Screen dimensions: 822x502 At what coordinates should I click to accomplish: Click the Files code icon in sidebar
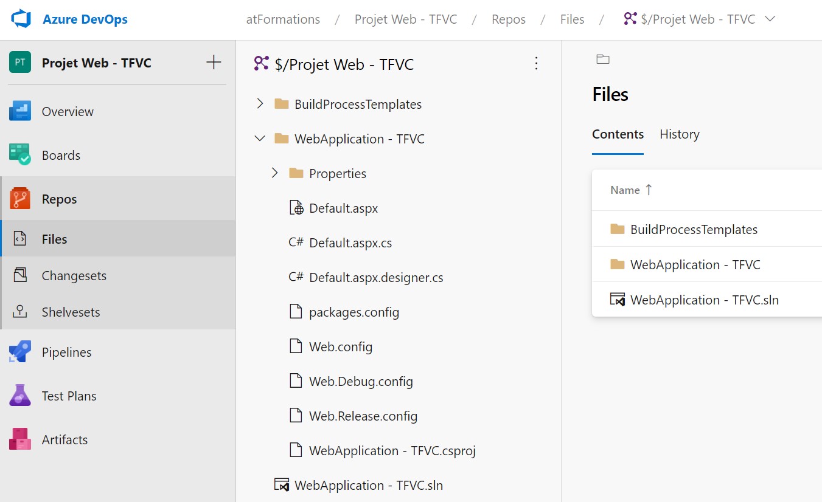point(20,239)
